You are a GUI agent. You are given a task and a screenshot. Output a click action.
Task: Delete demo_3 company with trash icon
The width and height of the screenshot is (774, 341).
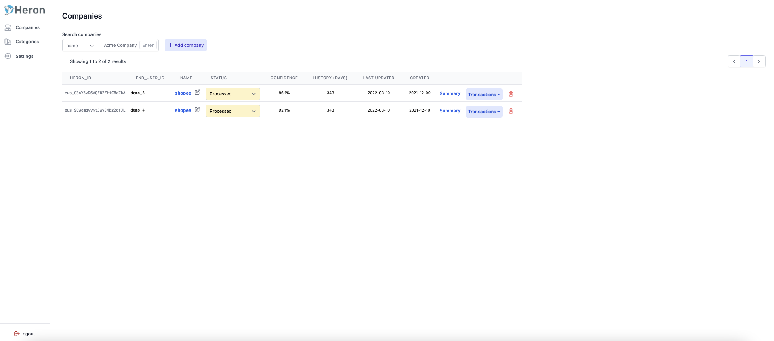click(x=511, y=94)
